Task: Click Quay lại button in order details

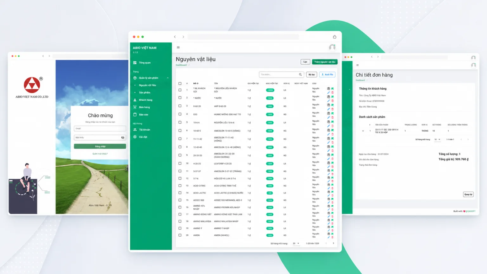Action: tap(468, 194)
